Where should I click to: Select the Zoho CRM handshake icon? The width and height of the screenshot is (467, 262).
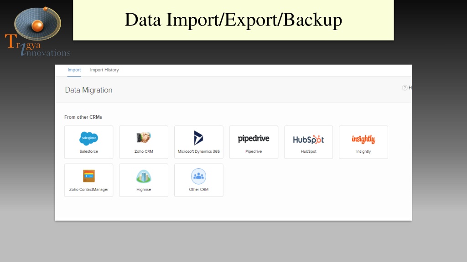[x=144, y=137]
